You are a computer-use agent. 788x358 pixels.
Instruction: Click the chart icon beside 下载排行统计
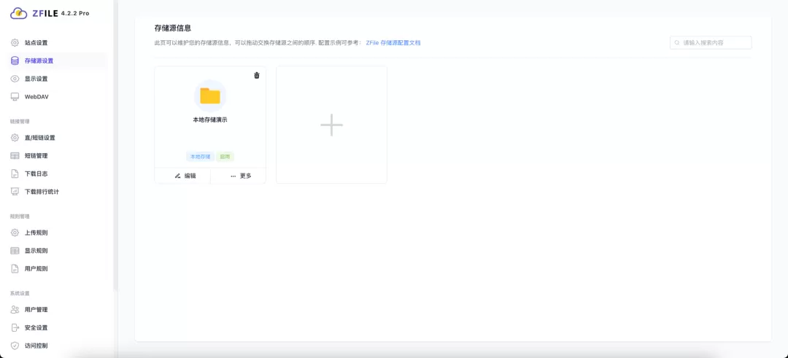tap(15, 192)
